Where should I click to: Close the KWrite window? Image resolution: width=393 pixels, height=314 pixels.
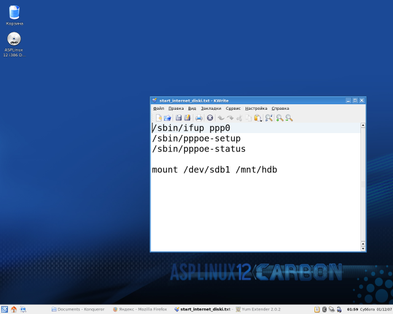pyautogui.click(x=362, y=101)
